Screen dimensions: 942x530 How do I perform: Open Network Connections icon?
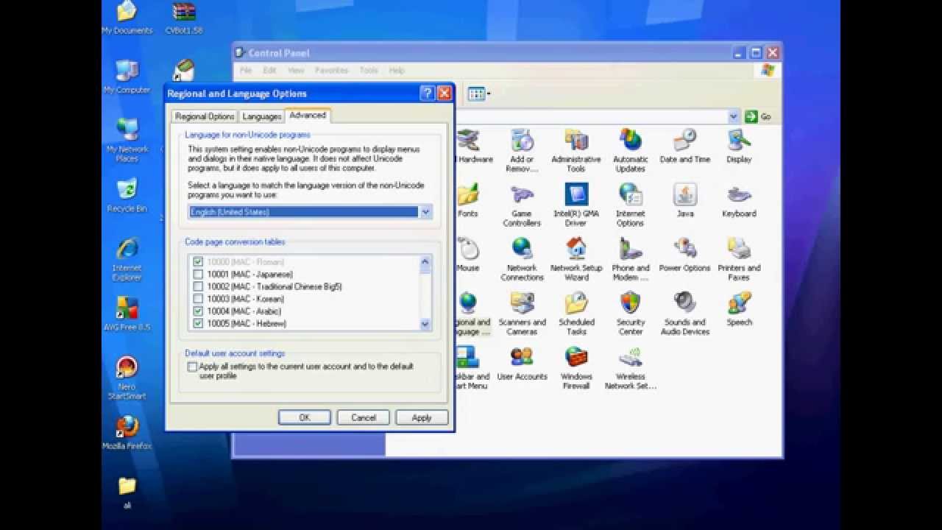(x=522, y=259)
